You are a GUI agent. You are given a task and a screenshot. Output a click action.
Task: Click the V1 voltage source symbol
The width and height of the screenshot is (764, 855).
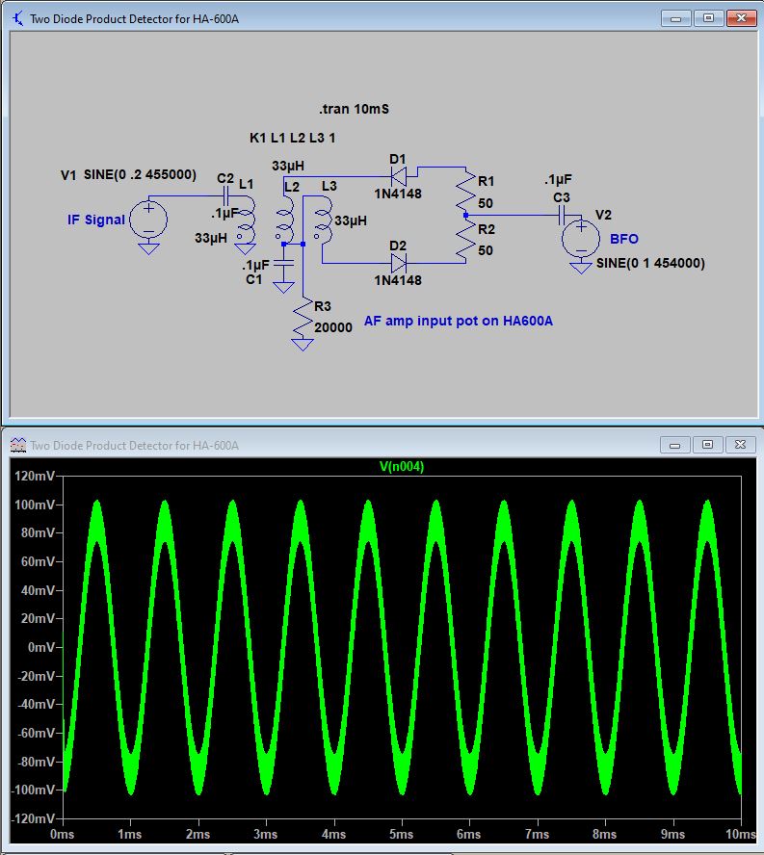tap(147, 219)
